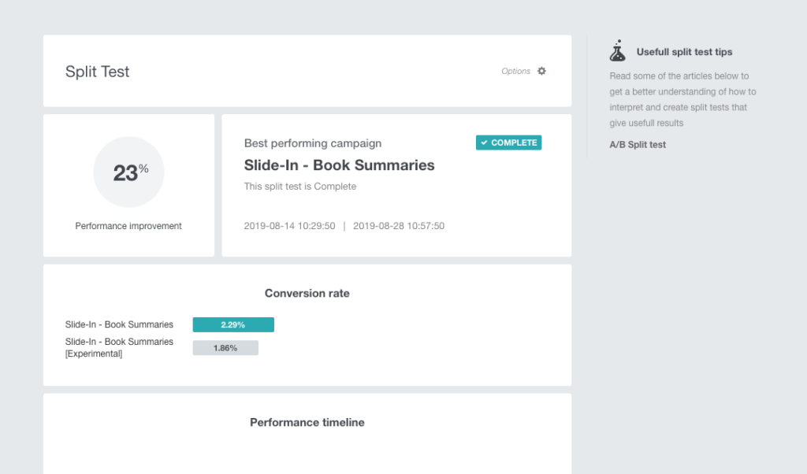This screenshot has height=474, width=807.
Task: Click the checkmark in the COMPLETE badge
Action: point(484,143)
